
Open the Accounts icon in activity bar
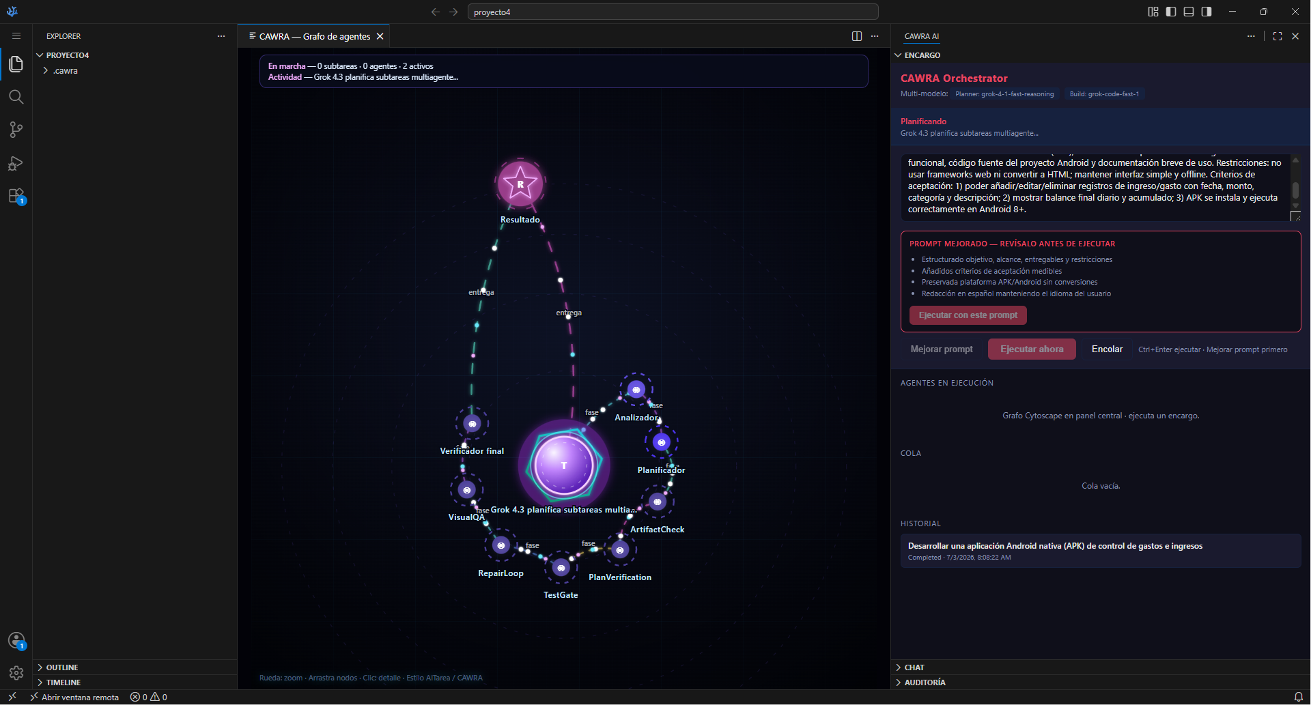[16, 640]
